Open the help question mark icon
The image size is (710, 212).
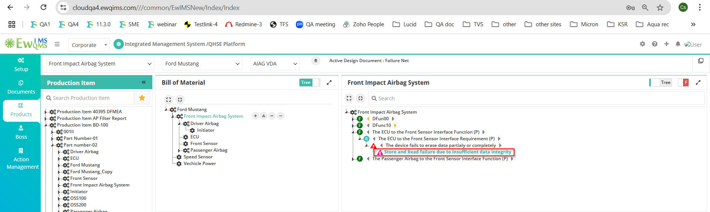655,44
